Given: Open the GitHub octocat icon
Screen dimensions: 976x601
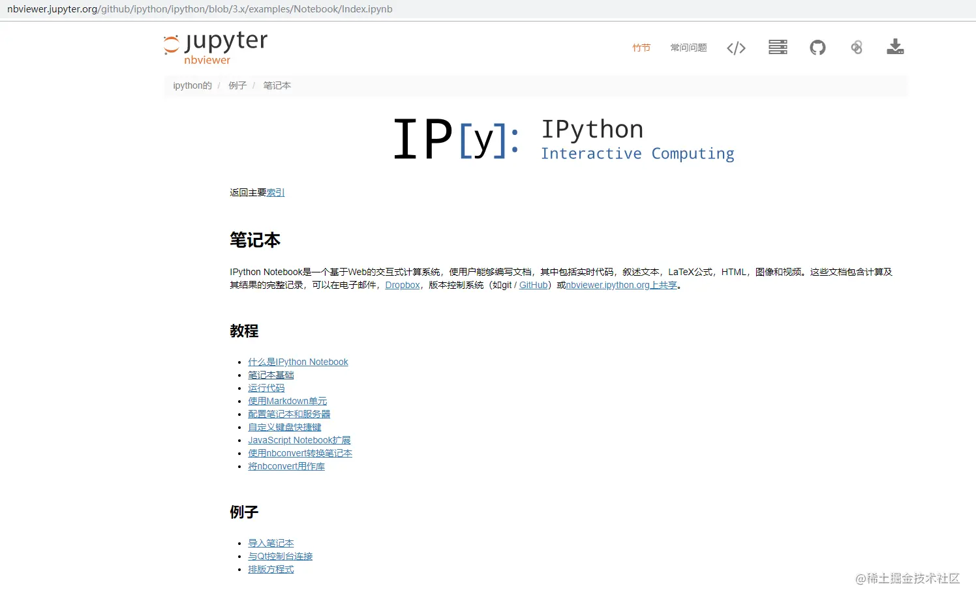Looking at the screenshot, I should pyautogui.click(x=817, y=47).
